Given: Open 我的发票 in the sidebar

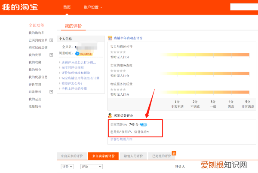Looking at the screenshot, I should [x=35, y=55].
